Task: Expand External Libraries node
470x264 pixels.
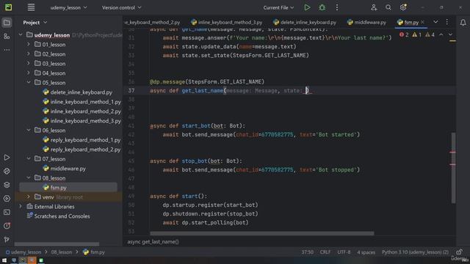Action: [x=21, y=207]
